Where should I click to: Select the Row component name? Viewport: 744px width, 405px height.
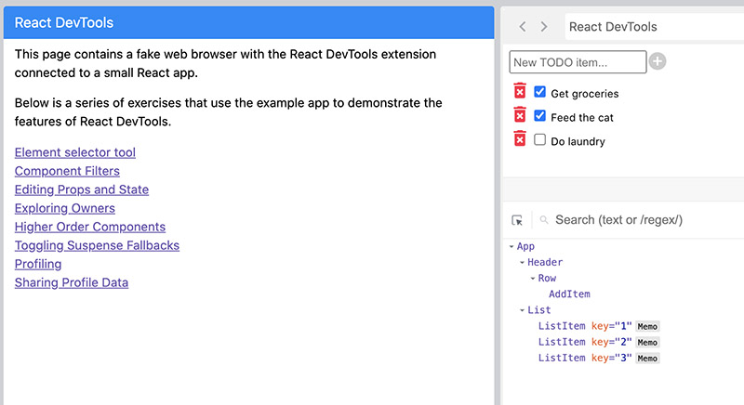click(547, 278)
